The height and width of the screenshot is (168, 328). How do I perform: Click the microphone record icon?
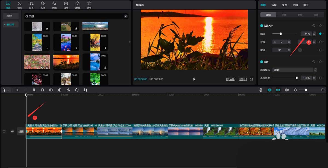pyautogui.click(x=261, y=90)
